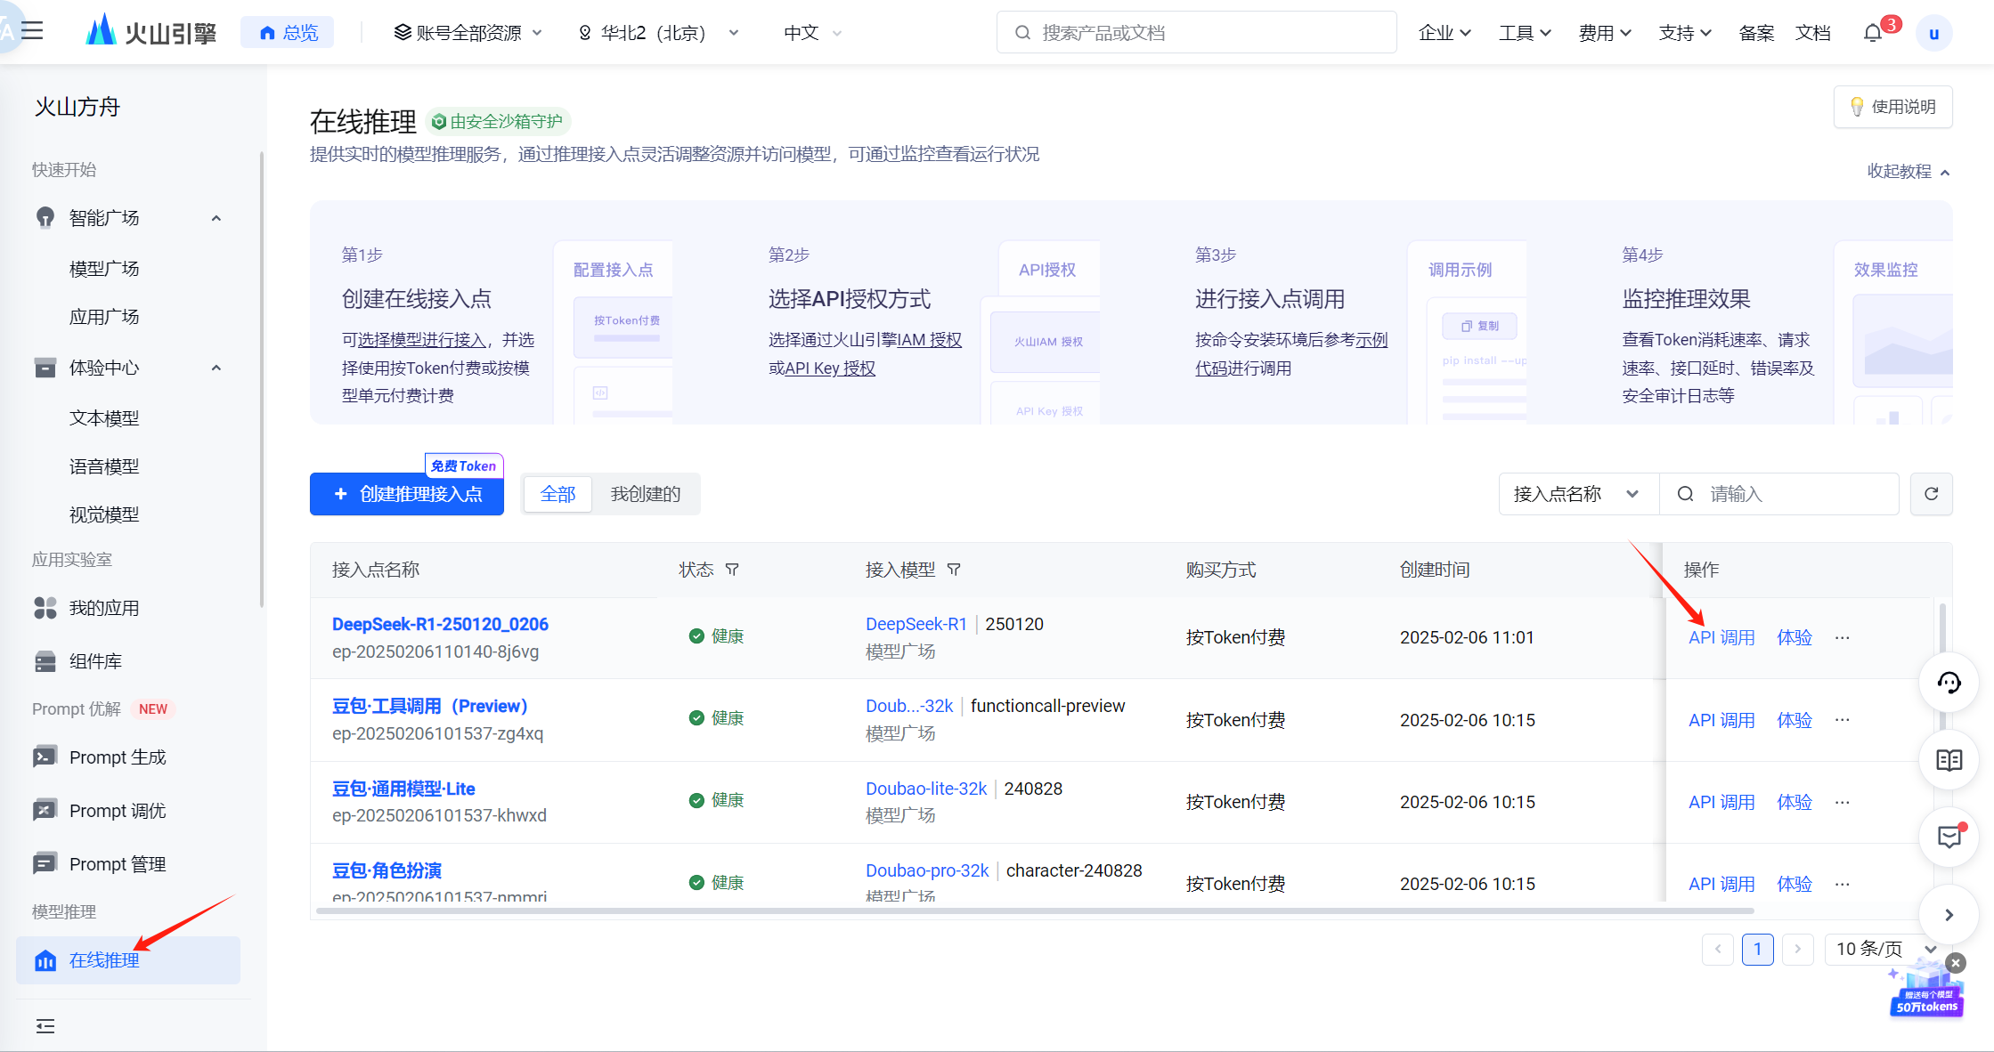Open 接入点名称 filter dropdown
The width and height of the screenshot is (1994, 1052).
(1578, 494)
